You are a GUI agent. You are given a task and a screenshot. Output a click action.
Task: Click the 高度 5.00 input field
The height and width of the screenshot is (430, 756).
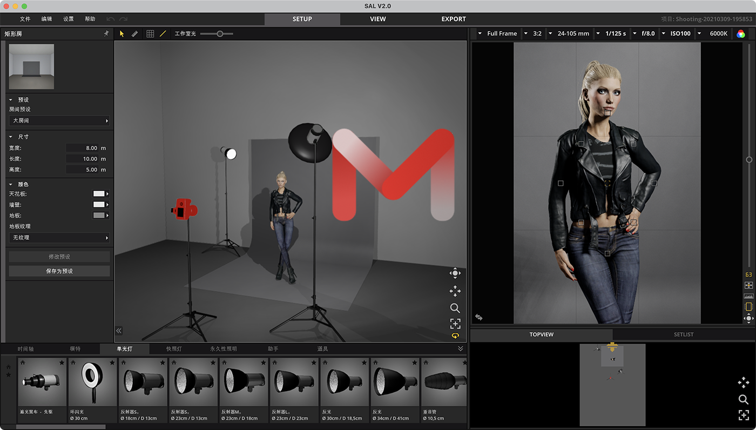tap(82, 170)
